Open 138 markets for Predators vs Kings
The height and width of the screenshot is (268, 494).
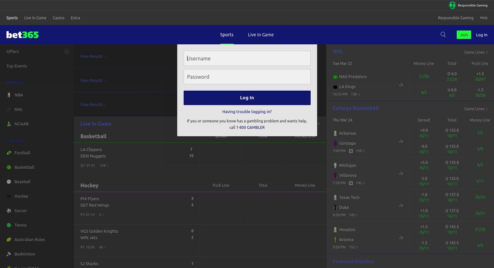[x=355, y=94]
